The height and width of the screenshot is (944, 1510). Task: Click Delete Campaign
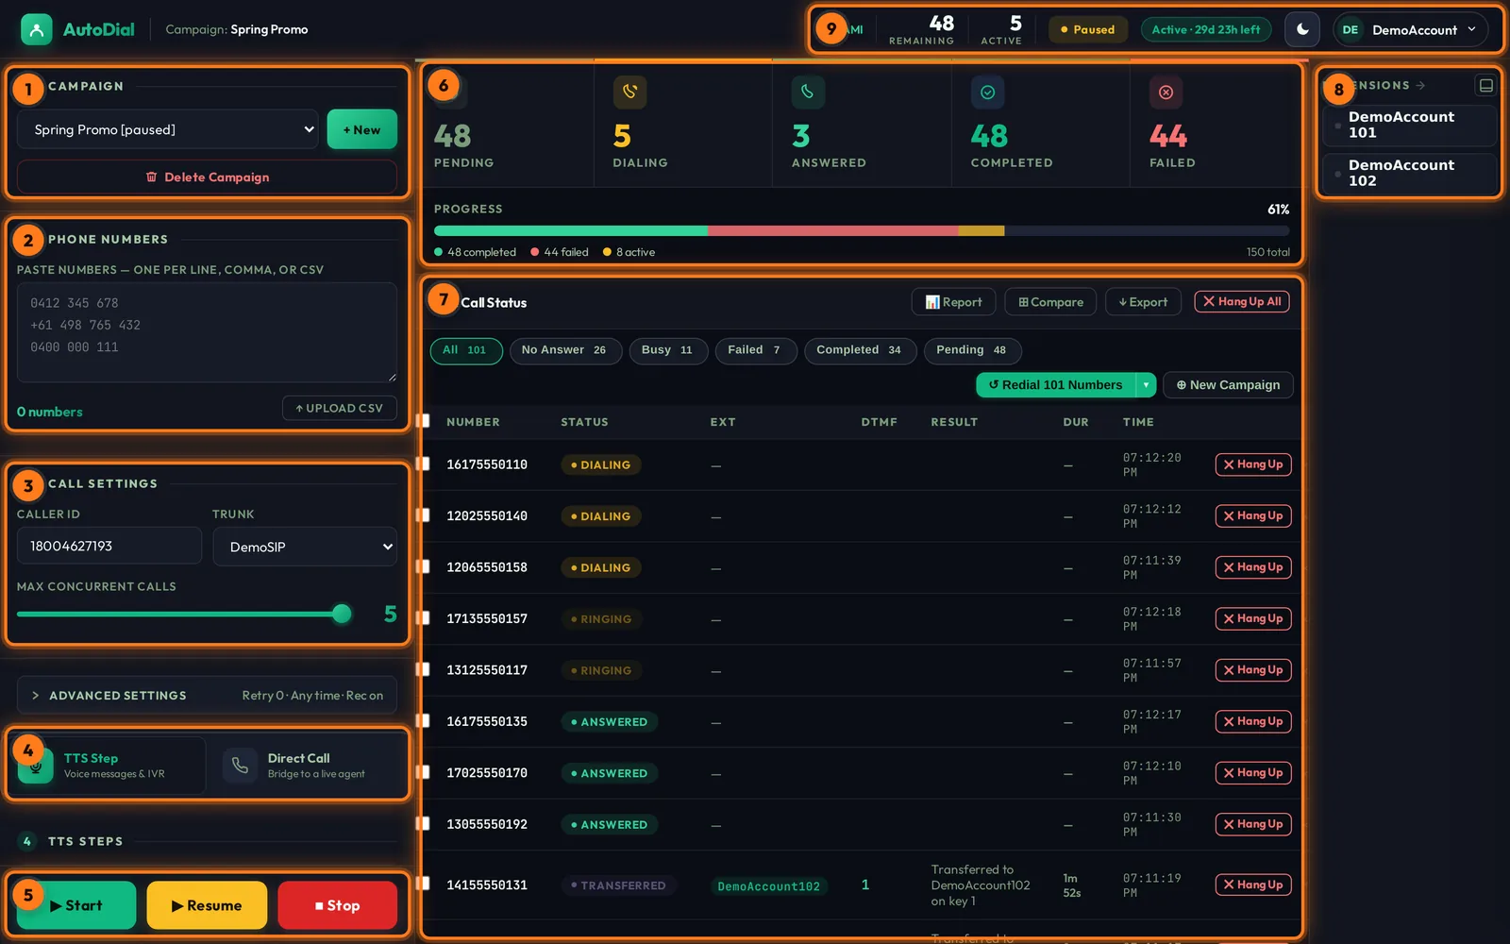207,177
